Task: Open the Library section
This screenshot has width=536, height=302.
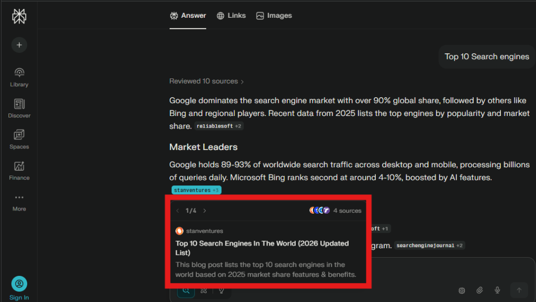Action: 19,76
